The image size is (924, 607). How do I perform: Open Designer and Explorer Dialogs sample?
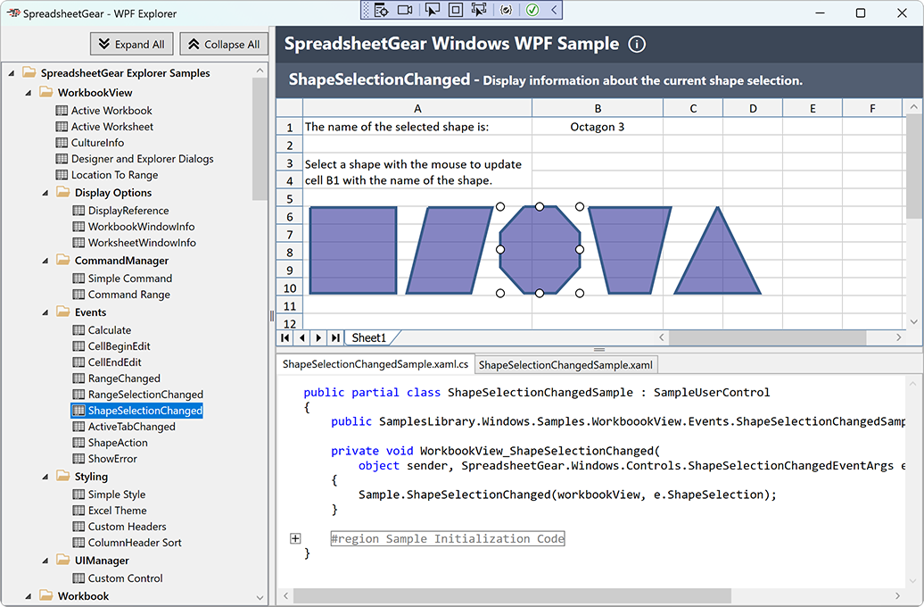pos(143,159)
